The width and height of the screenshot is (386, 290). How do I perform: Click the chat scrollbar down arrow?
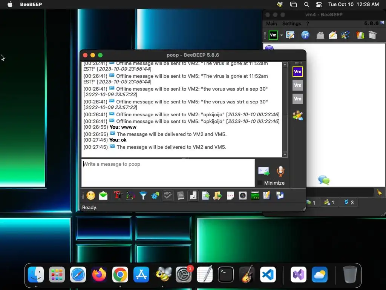pyautogui.click(x=285, y=154)
